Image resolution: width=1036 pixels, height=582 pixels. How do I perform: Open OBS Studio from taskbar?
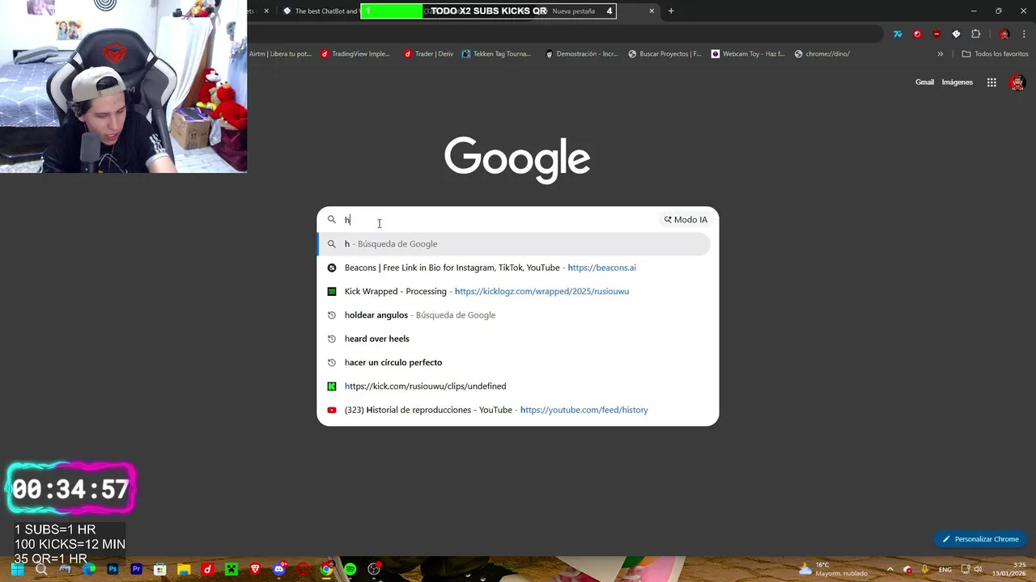374,569
